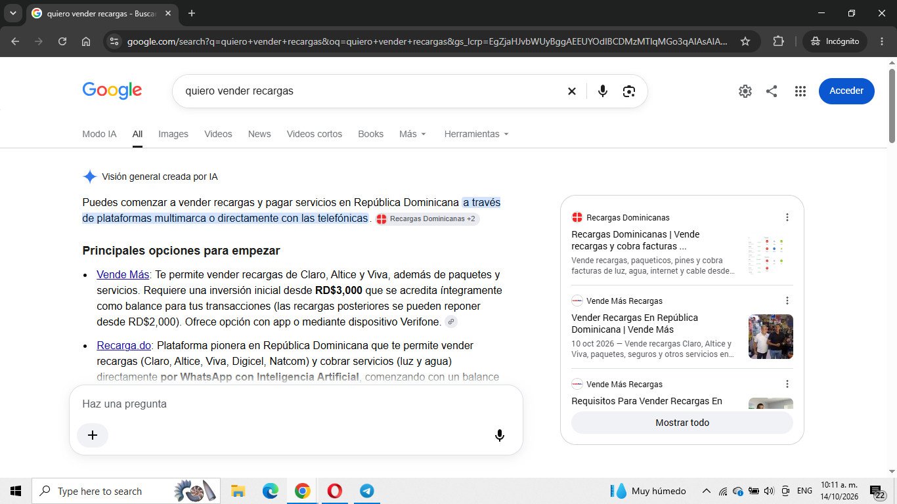Reload the page using the refresh icon
The image size is (897, 504).
pos(62,41)
